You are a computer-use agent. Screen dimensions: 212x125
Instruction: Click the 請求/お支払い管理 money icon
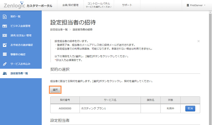(5, 35)
